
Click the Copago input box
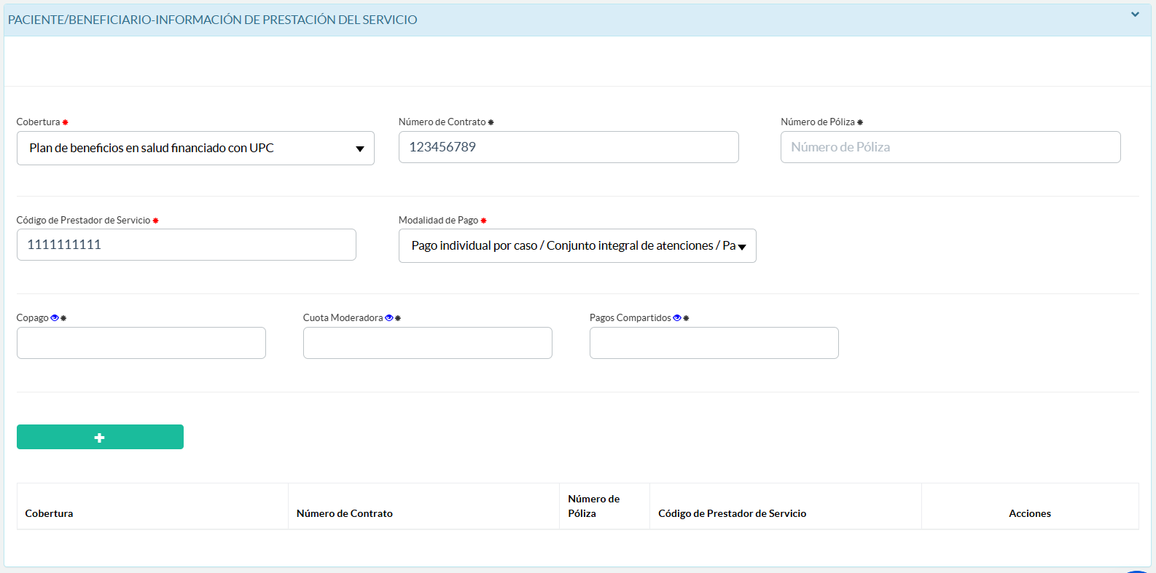coord(141,343)
